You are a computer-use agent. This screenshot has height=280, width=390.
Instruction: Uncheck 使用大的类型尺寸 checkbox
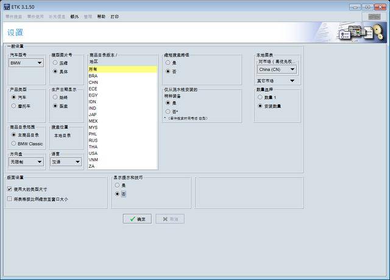(x=10, y=190)
